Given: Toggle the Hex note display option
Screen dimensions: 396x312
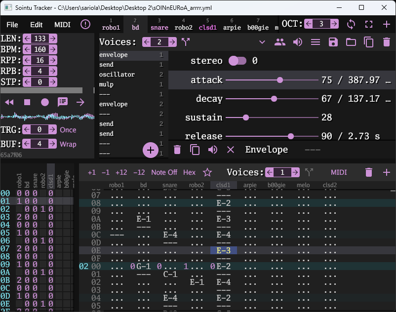Looking at the screenshot, I should tap(189, 172).
